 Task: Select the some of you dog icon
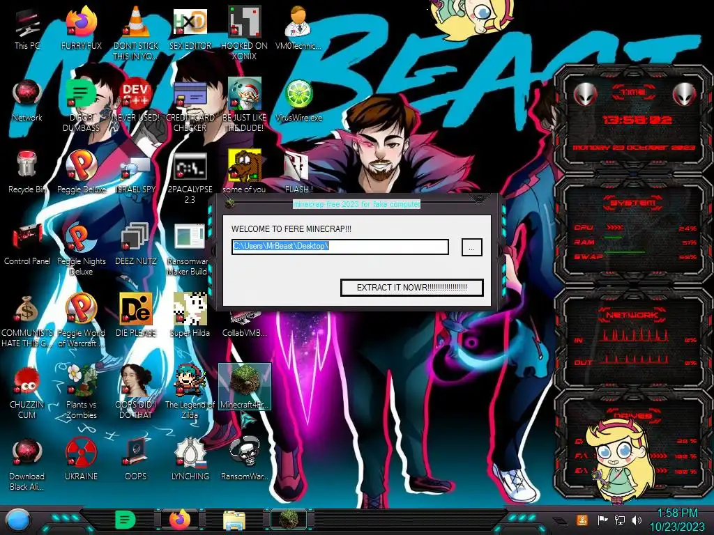pyautogui.click(x=245, y=172)
